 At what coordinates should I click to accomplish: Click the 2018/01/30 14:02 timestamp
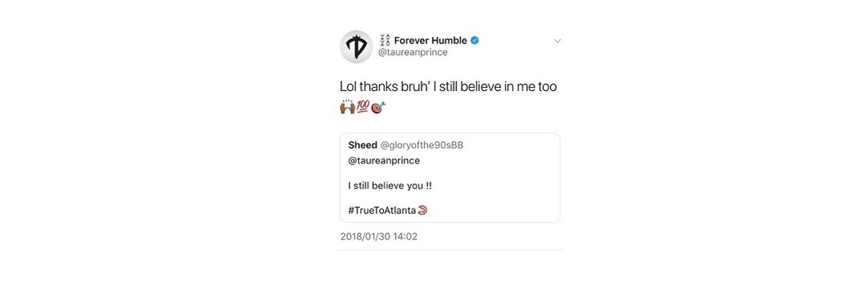coord(378,236)
